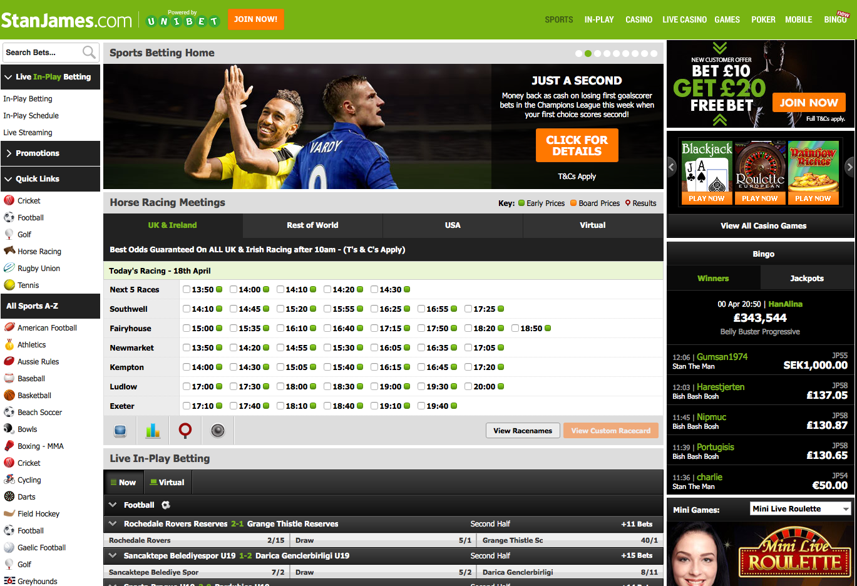
Task: Click the View Custom Racecard button
Action: (611, 431)
